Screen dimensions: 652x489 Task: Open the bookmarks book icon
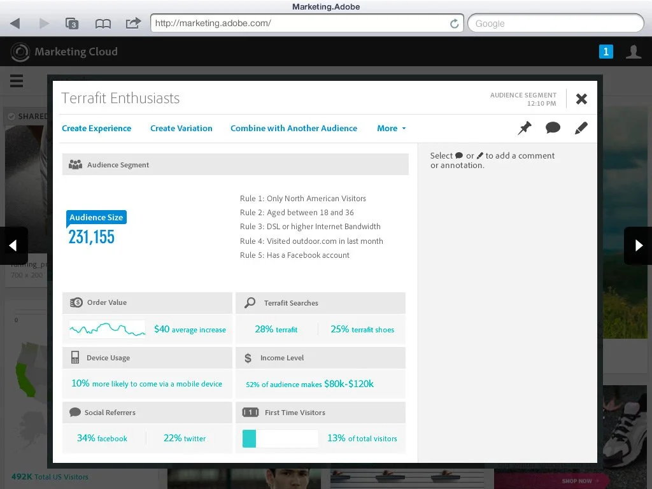(x=103, y=24)
